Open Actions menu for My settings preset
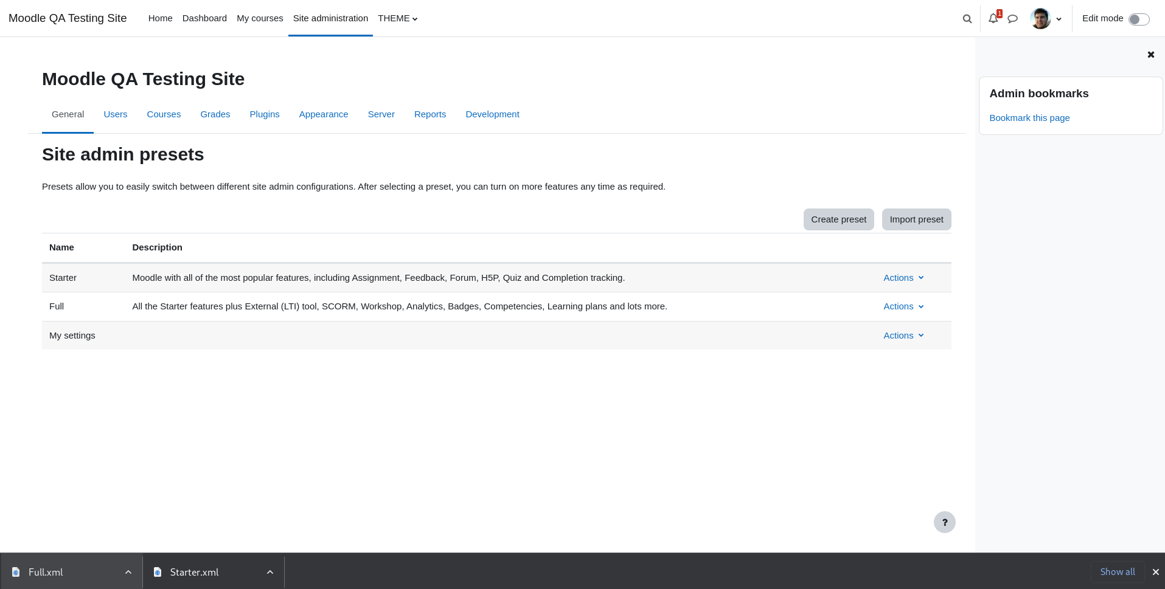1165x589 pixels. pyautogui.click(x=904, y=336)
